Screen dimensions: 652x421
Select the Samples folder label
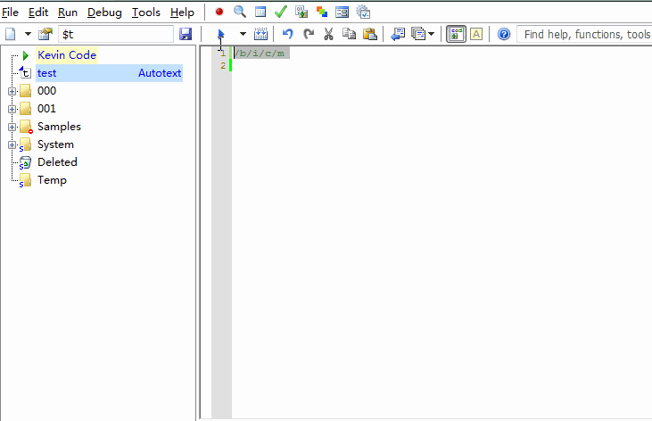click(x=59, y=127)
